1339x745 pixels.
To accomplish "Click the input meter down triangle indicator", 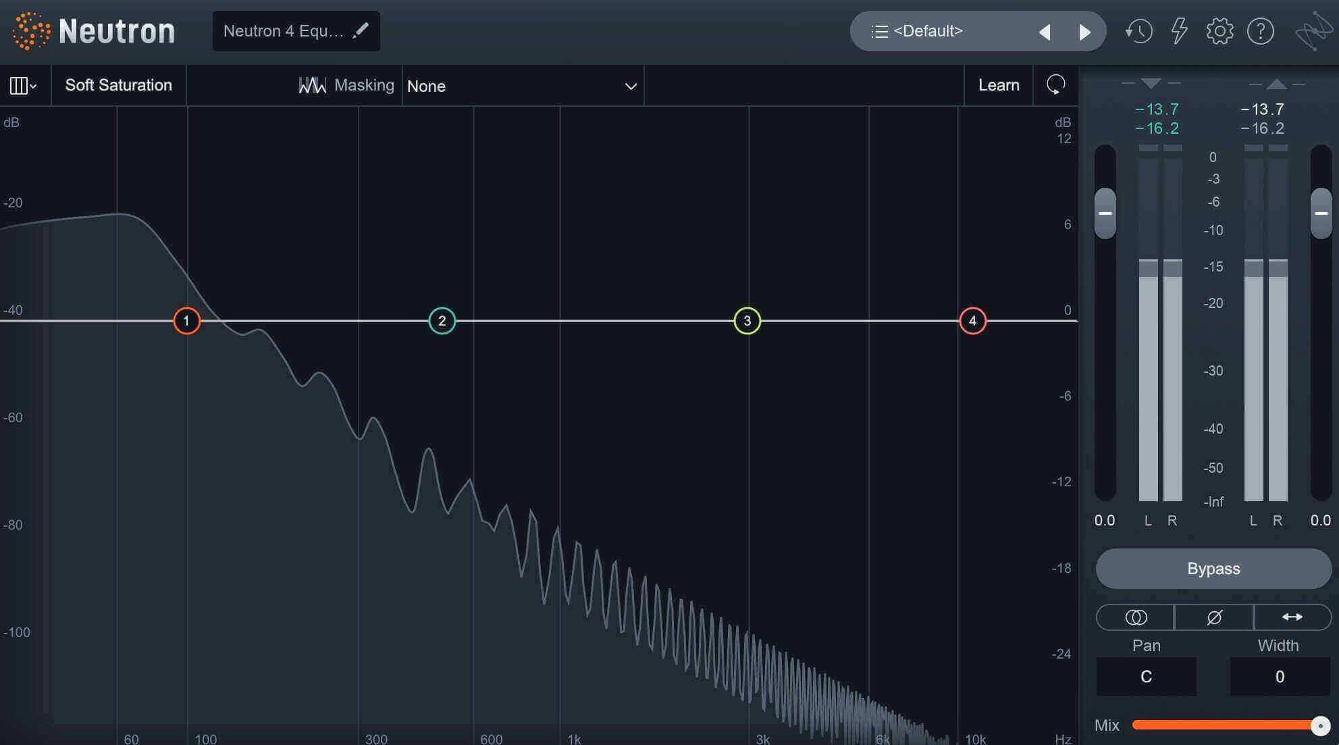I will (x=1151, y=83).
